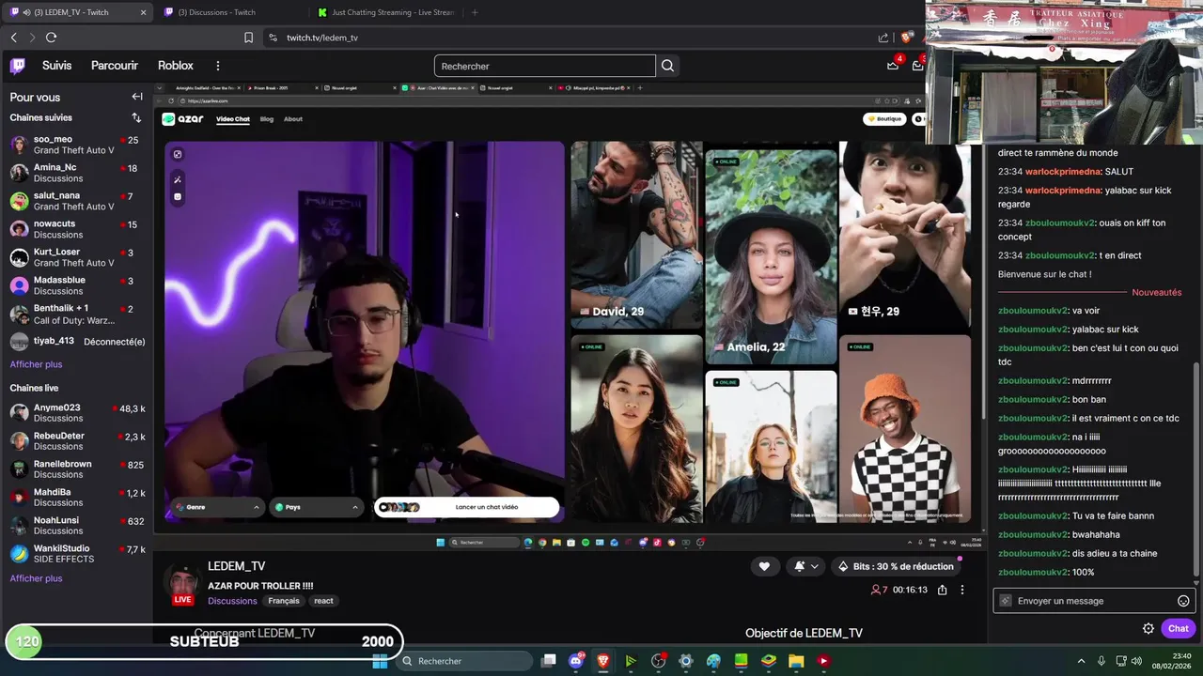Click the chat panel scrollbar
This screenshot has width=1203, height=676.
click(x=1195, y=468)
